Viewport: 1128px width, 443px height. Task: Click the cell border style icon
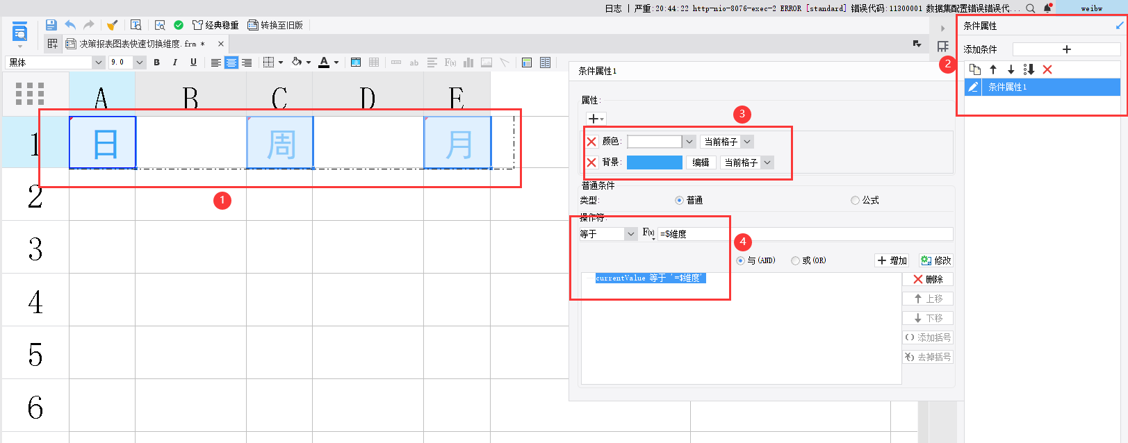tap(269, 62)
